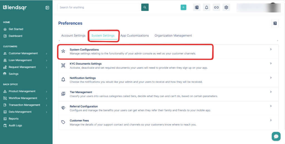
Task: Open Tier Management via its right chevron
Action: [x=271, y=92]
